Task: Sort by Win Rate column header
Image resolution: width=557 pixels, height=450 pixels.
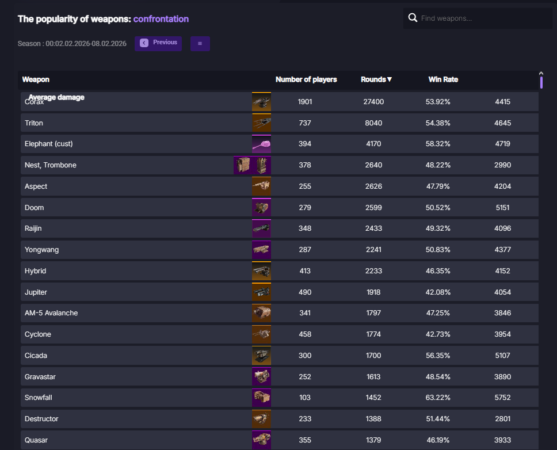Action: (x=443, y=79)
